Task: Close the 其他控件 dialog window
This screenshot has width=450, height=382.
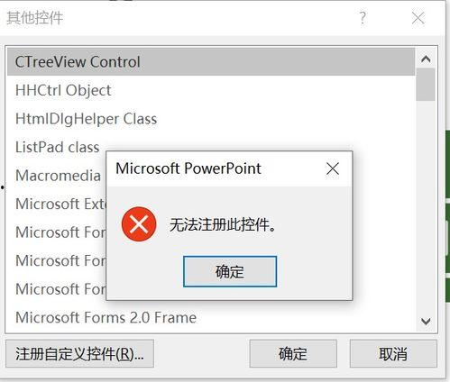Action: click(x=418, y=18)
